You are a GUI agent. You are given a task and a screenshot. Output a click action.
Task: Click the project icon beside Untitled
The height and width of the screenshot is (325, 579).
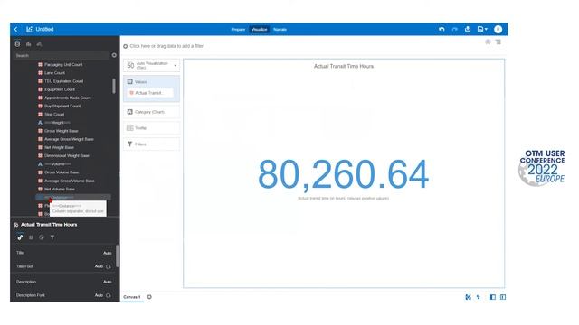pyautogui.click(x=29, y=29)
